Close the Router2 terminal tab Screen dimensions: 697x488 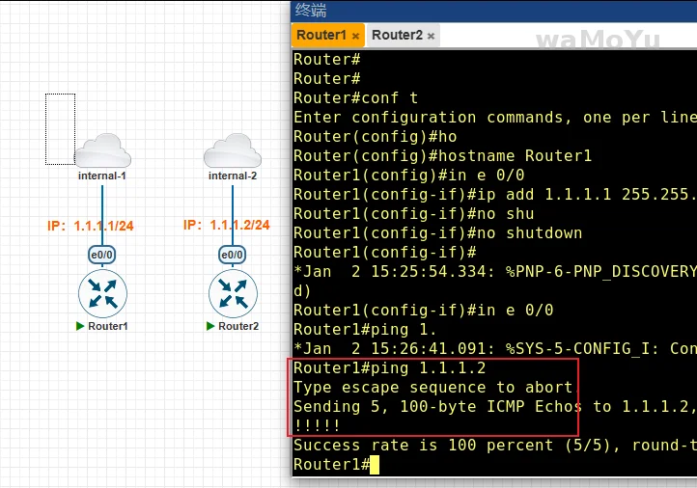click(432, 37)
